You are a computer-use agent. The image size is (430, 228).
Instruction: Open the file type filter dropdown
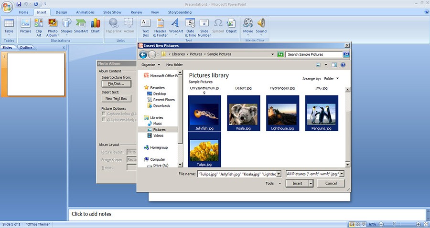coord(315,174)
